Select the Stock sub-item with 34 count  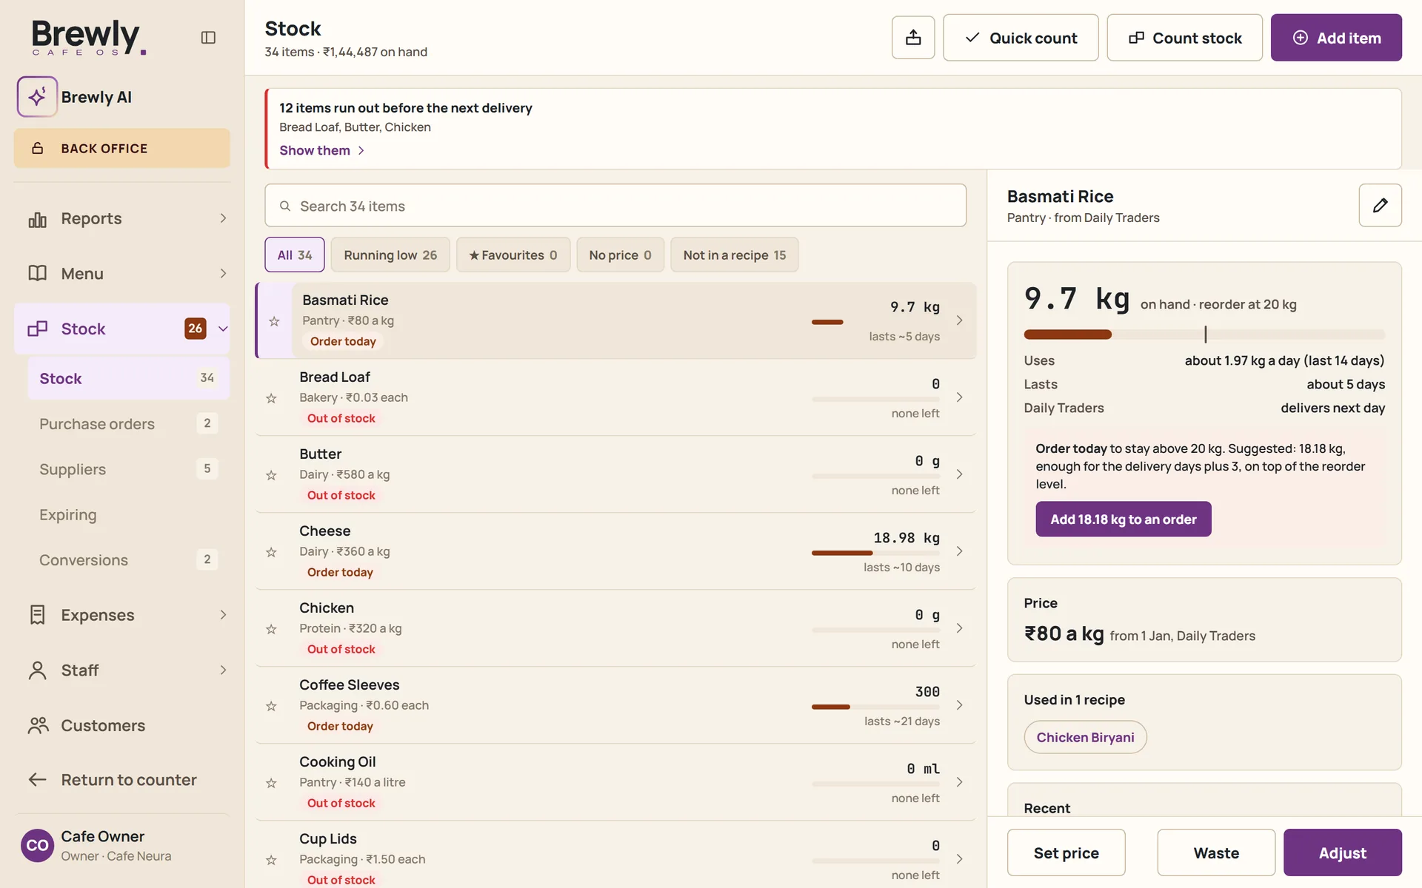click(x=128, y=378)
